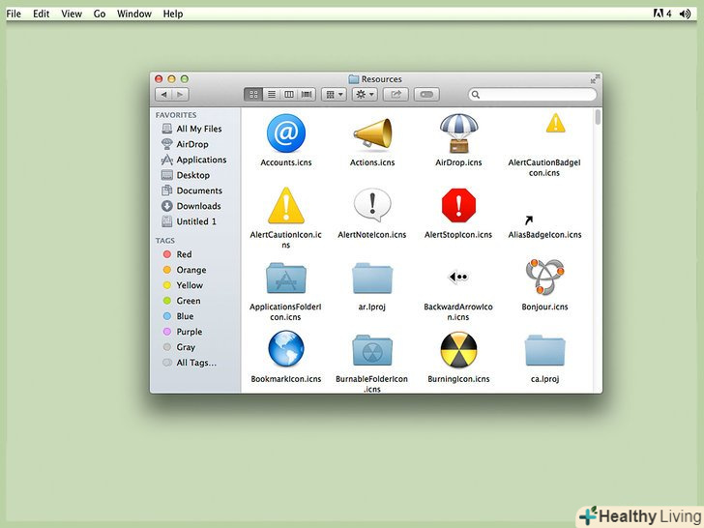Select the Yellow tag

pos(183,285)
